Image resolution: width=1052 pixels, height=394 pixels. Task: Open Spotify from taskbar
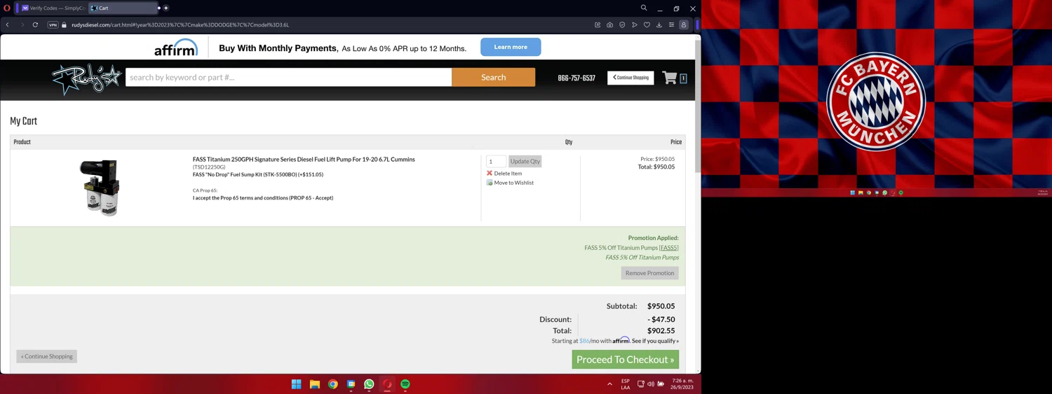(x=405, y=384)
